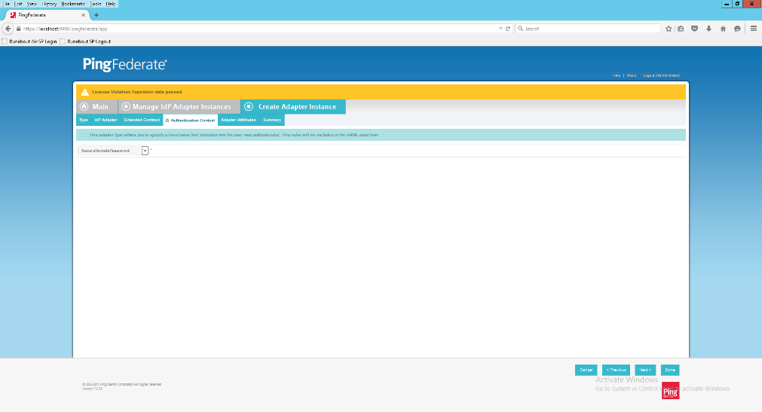
Task: Click the SecureRemotePassword select field
Action: [113, 151]
